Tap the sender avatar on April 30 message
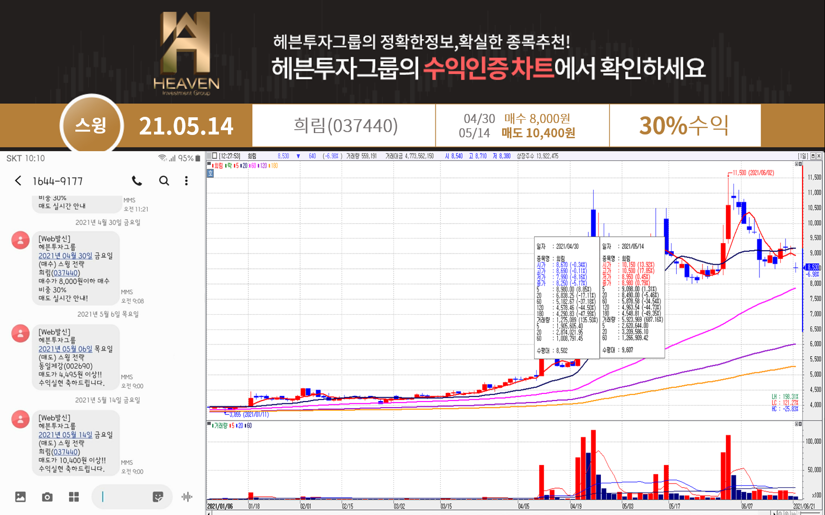 (x=21, y=240)
